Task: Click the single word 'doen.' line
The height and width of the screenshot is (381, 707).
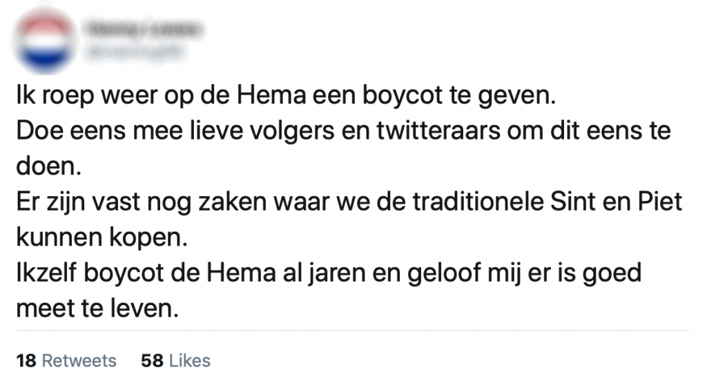Action: click(x=44, y=168)
